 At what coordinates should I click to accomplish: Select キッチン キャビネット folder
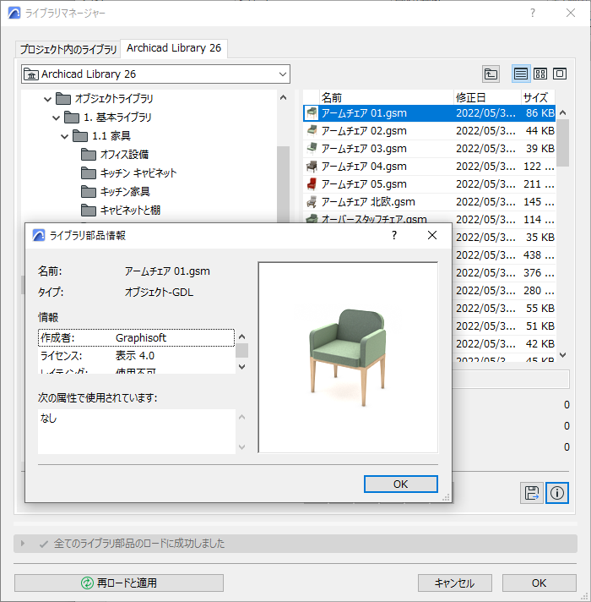tap(138, 173)
